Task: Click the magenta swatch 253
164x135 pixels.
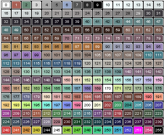Action: [x=138, y=130]
